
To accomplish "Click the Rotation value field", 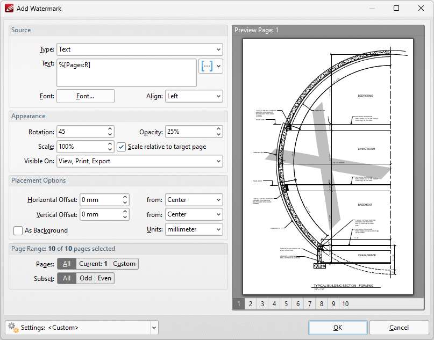I will click(82, 132).
